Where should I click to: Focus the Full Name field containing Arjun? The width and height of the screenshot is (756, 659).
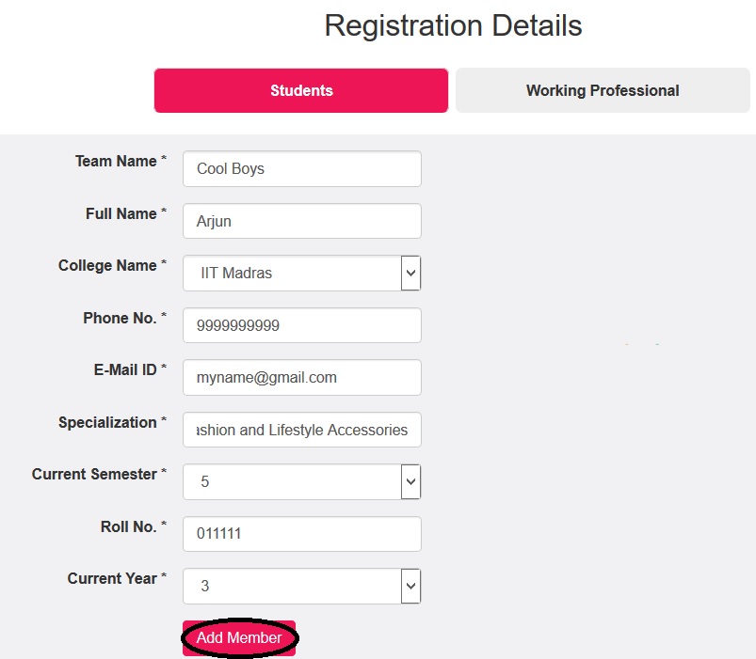pos(301,222)
